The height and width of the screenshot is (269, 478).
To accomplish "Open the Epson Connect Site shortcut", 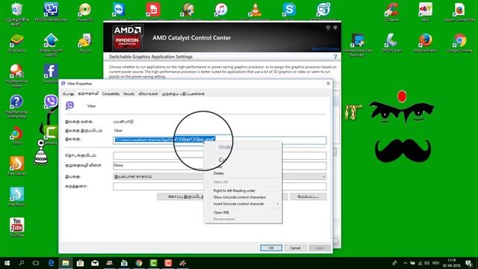I will coord(460,12).
